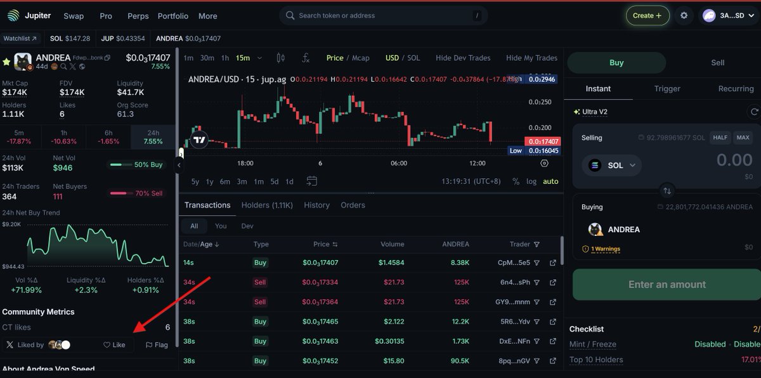Copy the ANDREA token address Fdwp...bonk

coord(107,58)
